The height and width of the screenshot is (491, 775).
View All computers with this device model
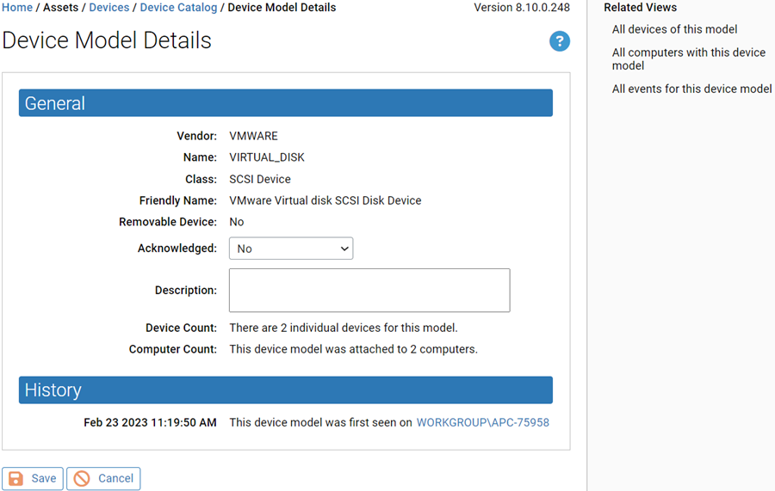(689, 58)
